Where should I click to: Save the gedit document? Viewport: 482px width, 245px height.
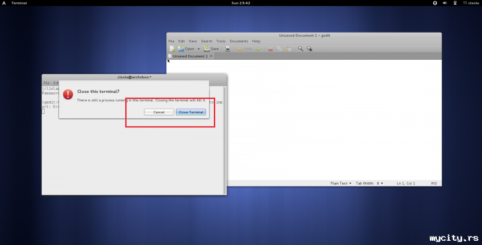tap(211, 49)
